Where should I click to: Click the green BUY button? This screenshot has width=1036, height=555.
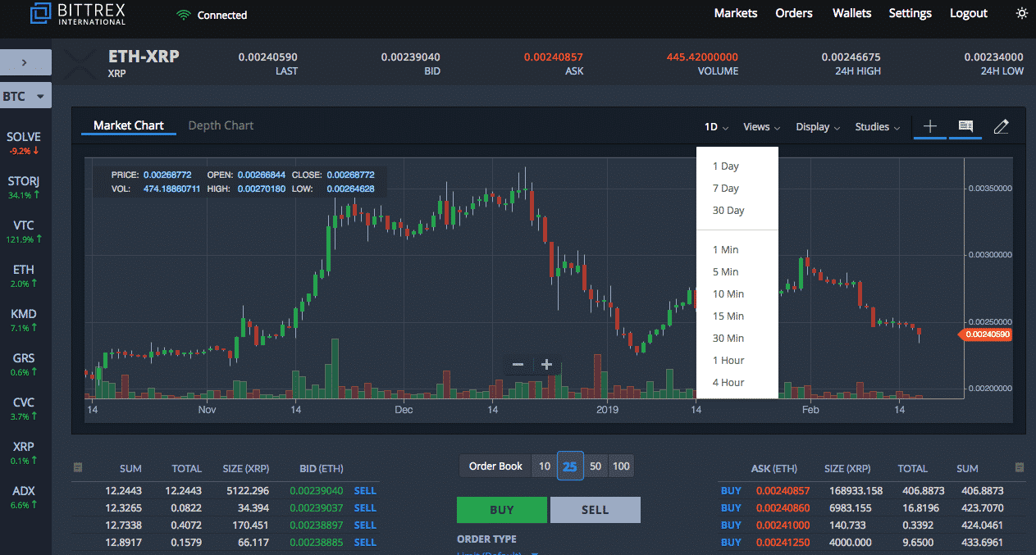(501, 509)
